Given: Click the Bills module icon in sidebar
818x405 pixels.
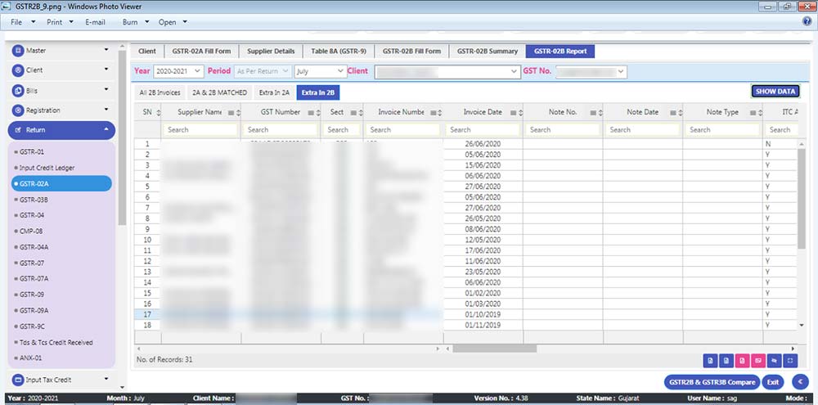Looking at the screenshot, I should 18,90.
